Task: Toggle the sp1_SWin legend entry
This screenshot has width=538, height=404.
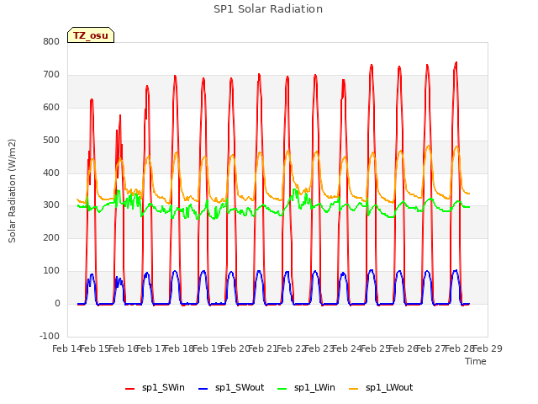Action: click(155, 387)
